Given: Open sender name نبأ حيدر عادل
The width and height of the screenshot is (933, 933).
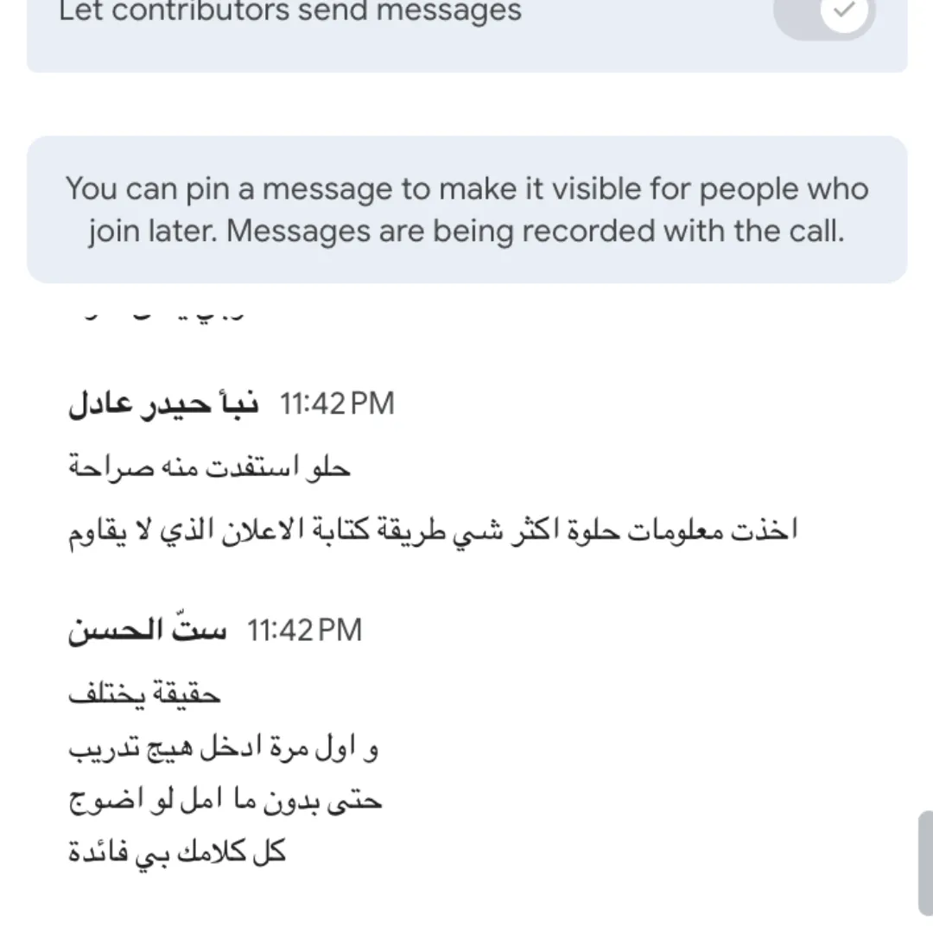Looking at the screenshot, I should [163, 403].
